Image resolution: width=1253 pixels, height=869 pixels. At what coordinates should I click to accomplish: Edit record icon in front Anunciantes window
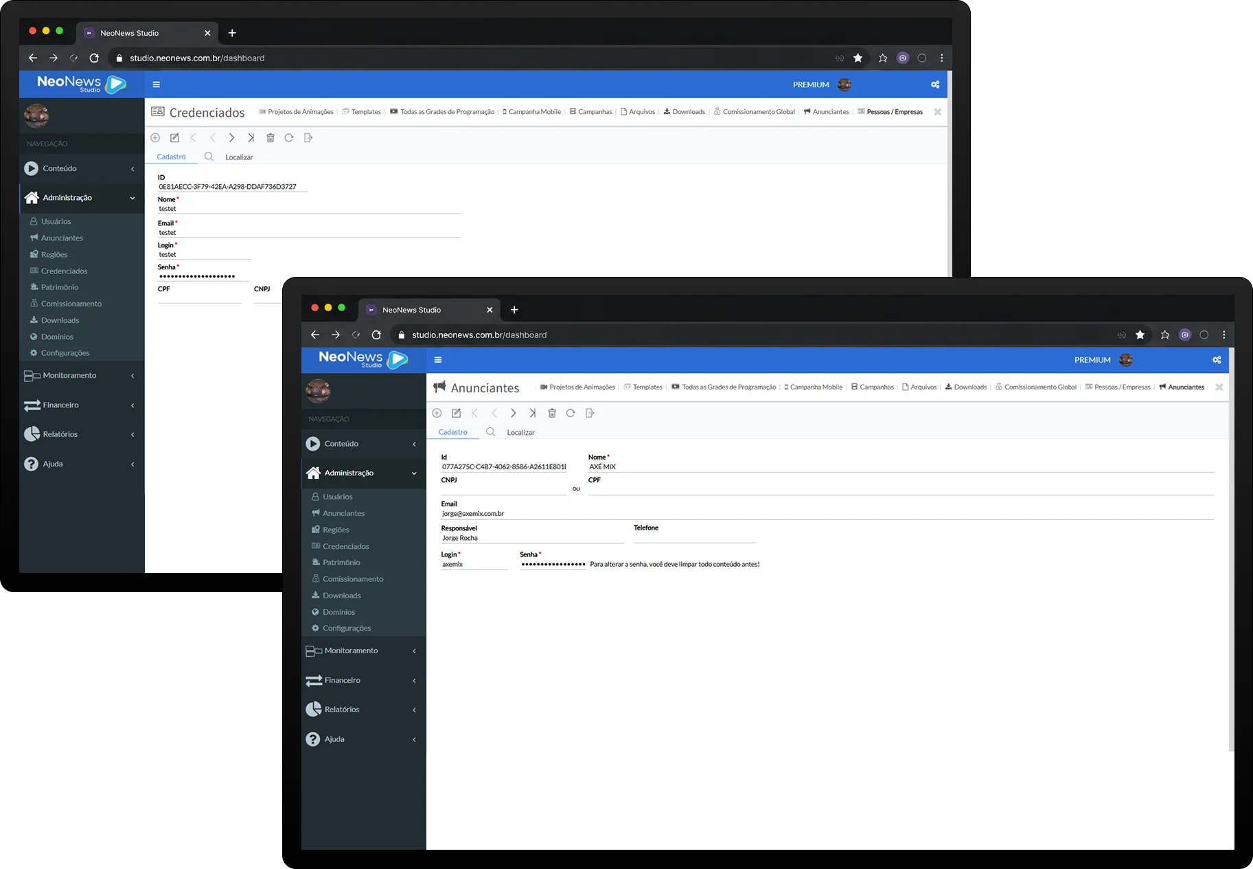tap(456, 413)
